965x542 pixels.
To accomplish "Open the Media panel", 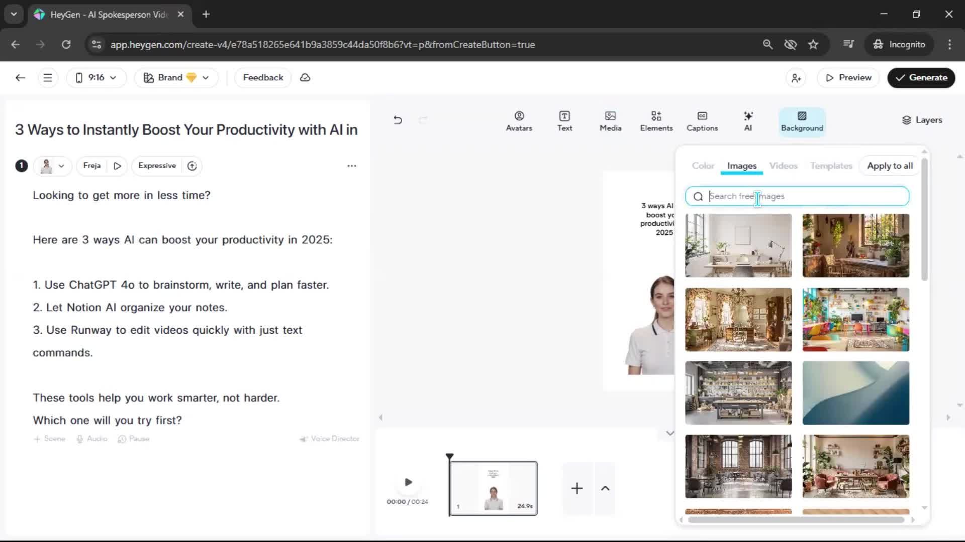I will click(x=610, y=121).
